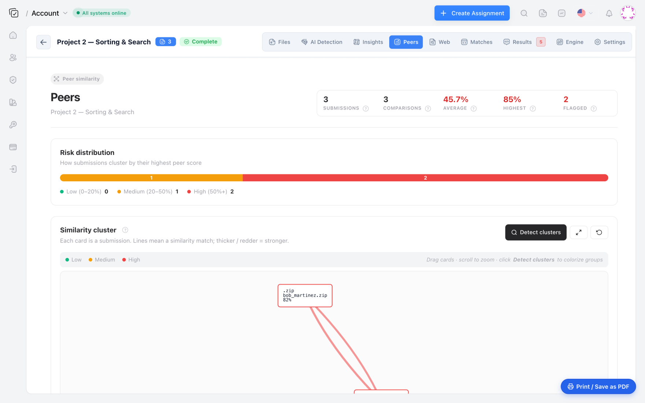645x403 pixels.
Task: Click the activity chart icon in top bar
Action: [561, 13]
